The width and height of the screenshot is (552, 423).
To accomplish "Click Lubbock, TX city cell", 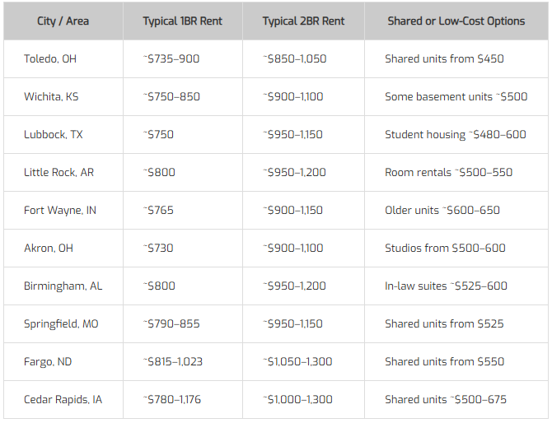I will click(x=54, y=134).
